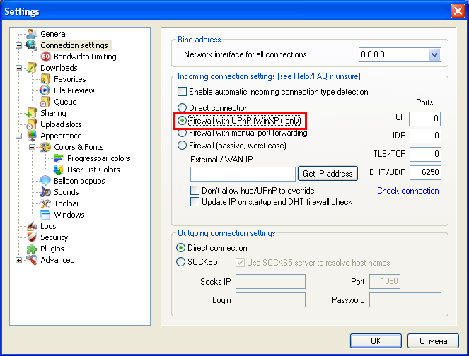Click the Connection settings globe icon
Image resolution: width=469 pixels, height=356 pixels.
[x=31, y=45]
